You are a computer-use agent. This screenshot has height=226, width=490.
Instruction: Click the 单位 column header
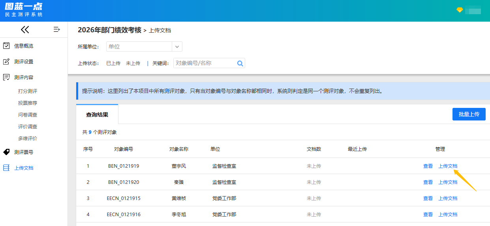(x=215, y=149)
